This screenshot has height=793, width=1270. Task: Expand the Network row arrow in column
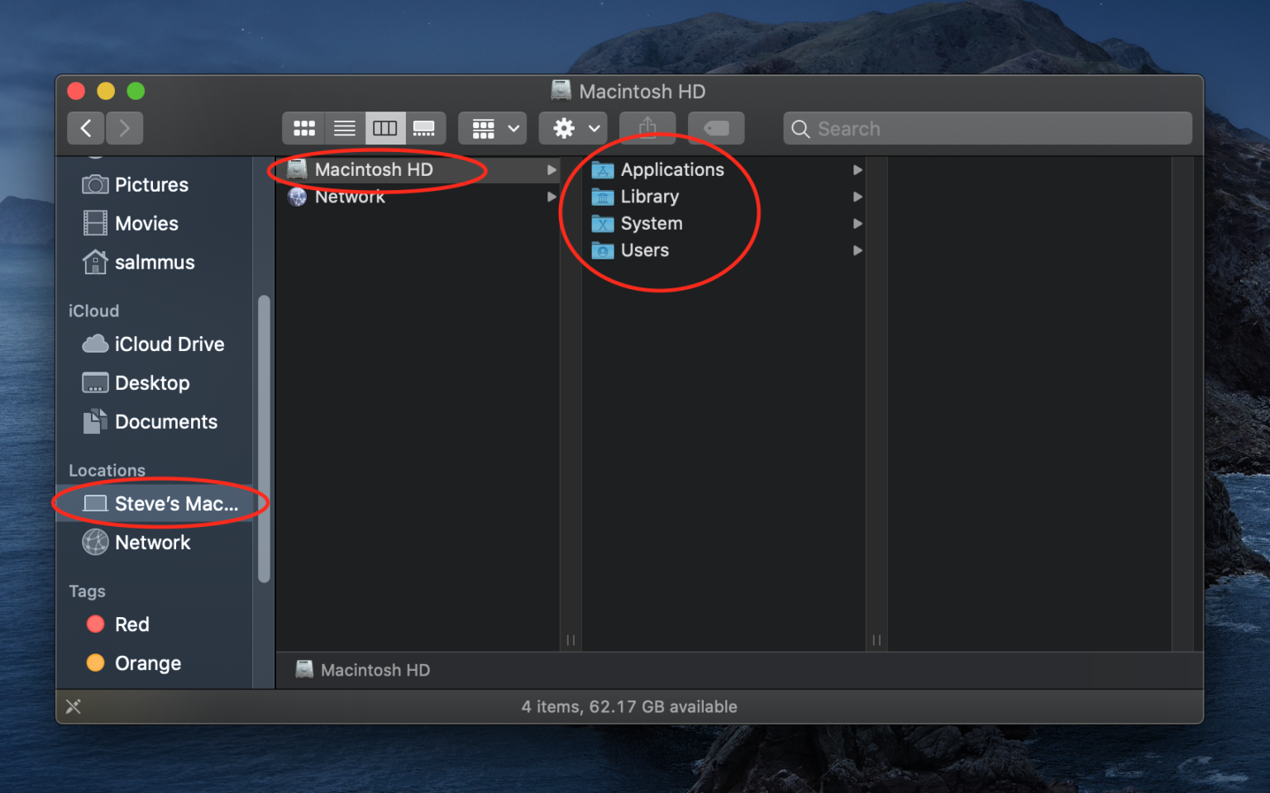(x=551, y=197)
